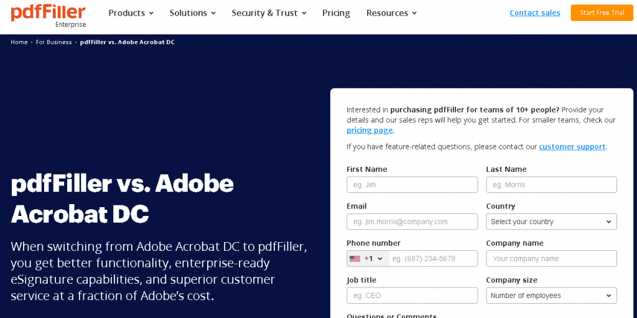This screenshot has height=318, width=637.
Task: Open the Number of employees dropdown
Action: [551, 296]
